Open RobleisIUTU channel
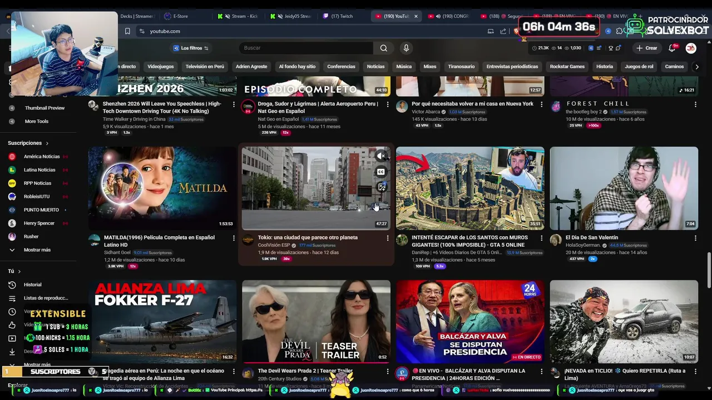This screenshot has width=712, height=400. tap(38, 197)
